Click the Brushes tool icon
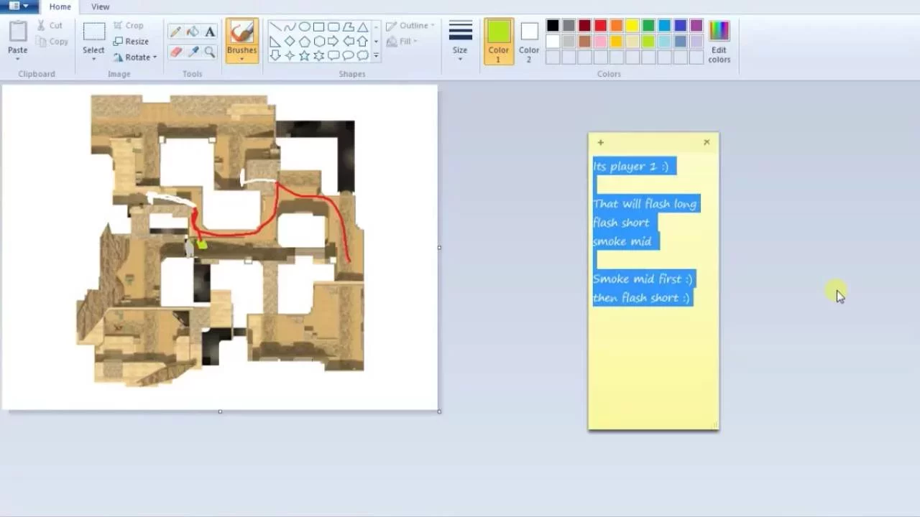 point(241,32)
